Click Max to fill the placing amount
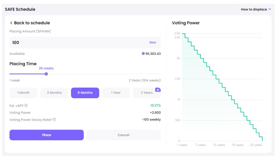Screen dimensions: 277x157 coord(153,42)
